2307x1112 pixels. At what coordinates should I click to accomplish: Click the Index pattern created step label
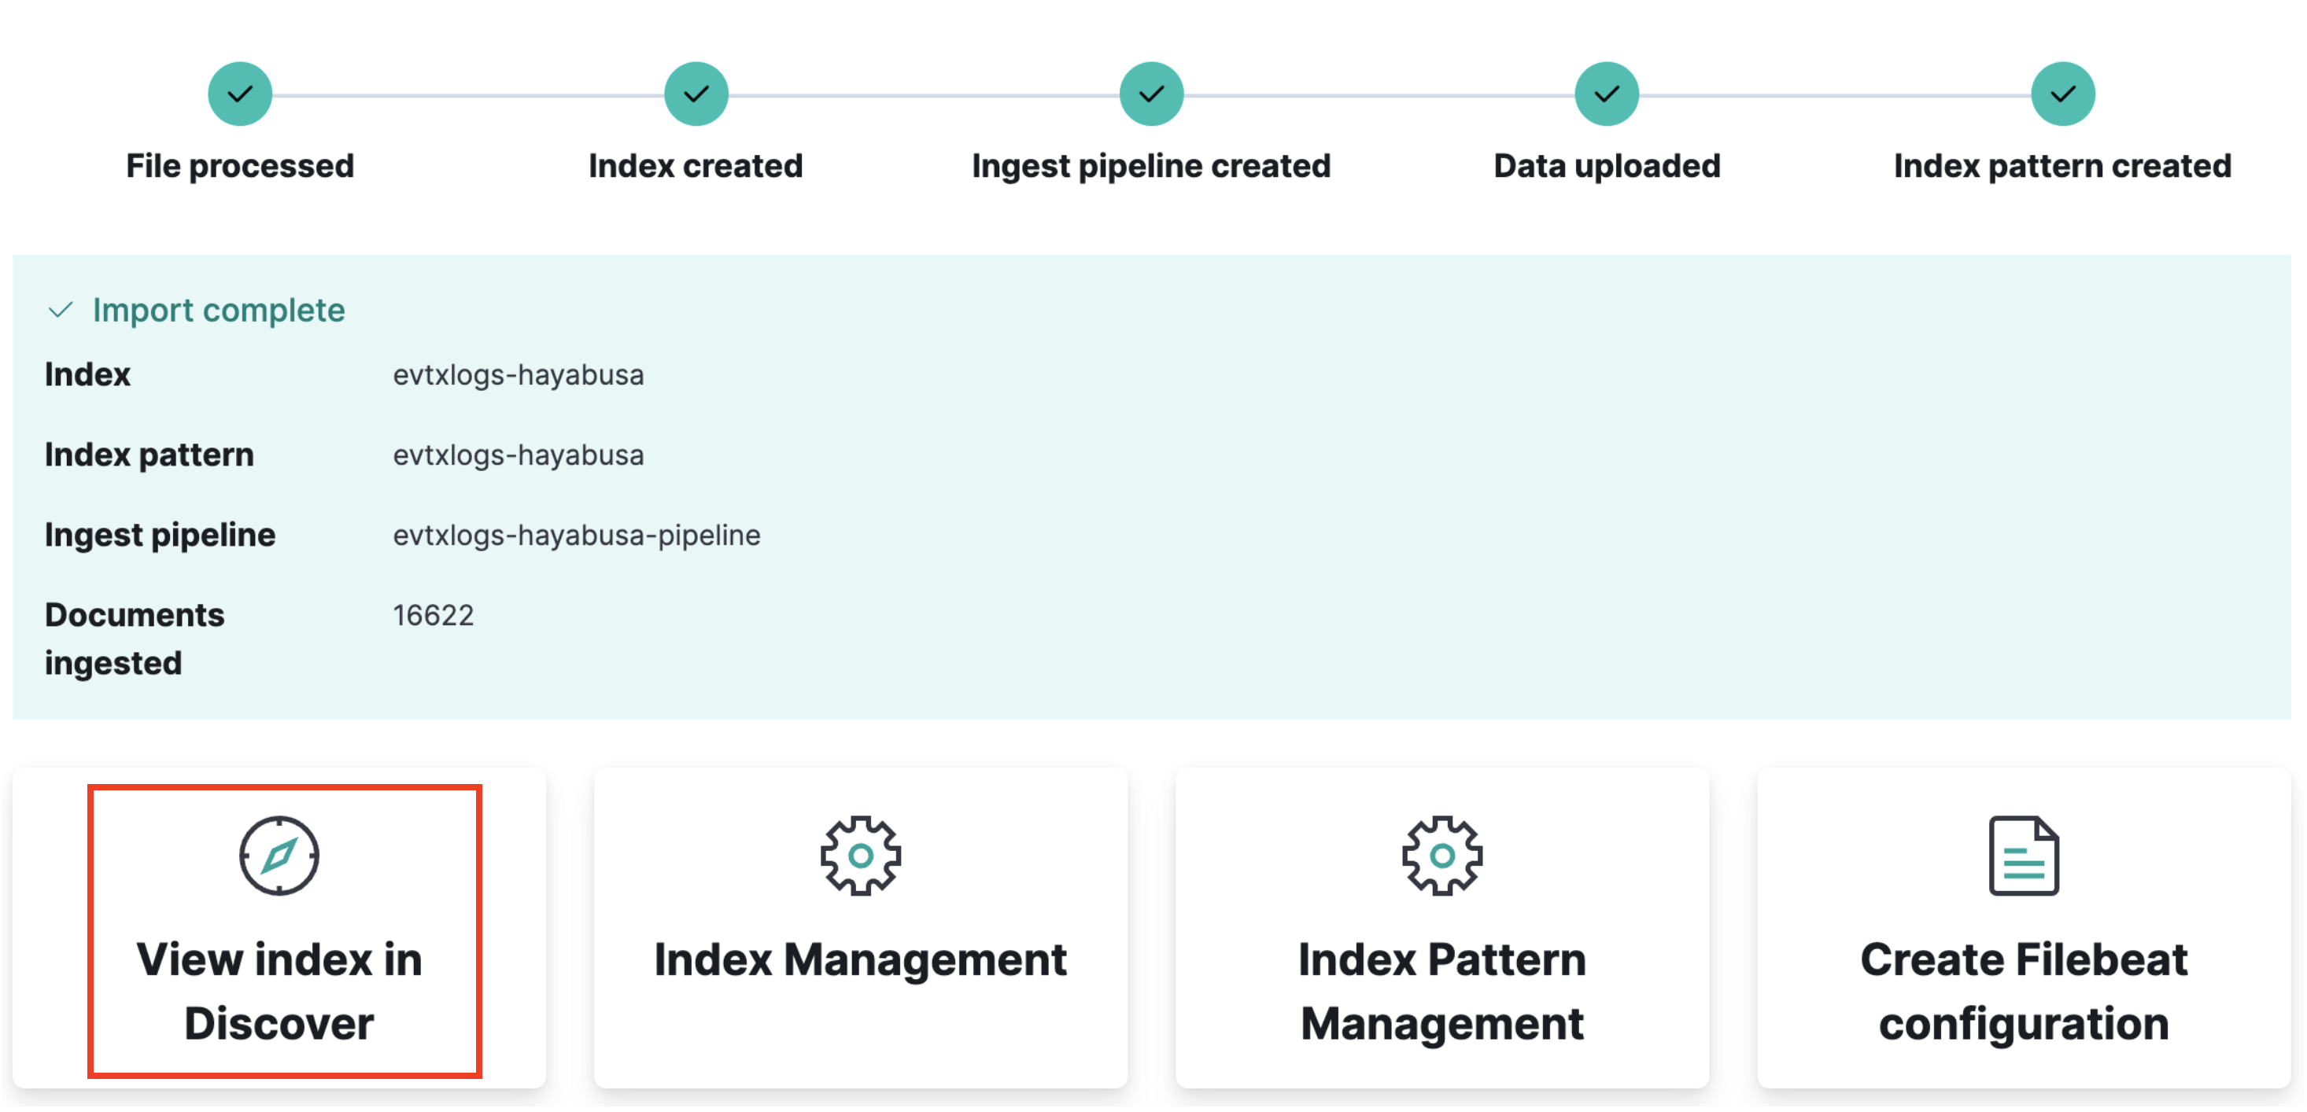2062,167
